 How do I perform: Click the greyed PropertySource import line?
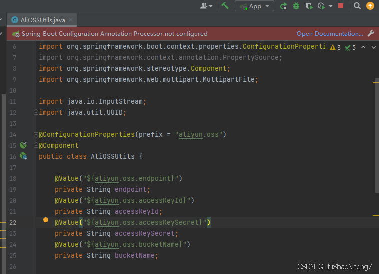point(160,57)
